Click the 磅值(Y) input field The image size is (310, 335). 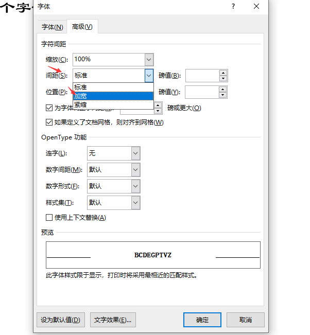202,92
